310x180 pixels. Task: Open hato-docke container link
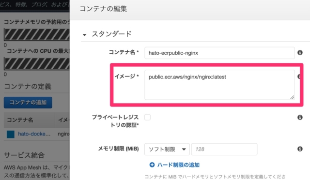click(34, 134)
